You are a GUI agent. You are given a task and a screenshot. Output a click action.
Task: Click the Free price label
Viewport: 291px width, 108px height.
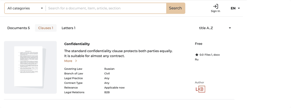tap(199, 44)
